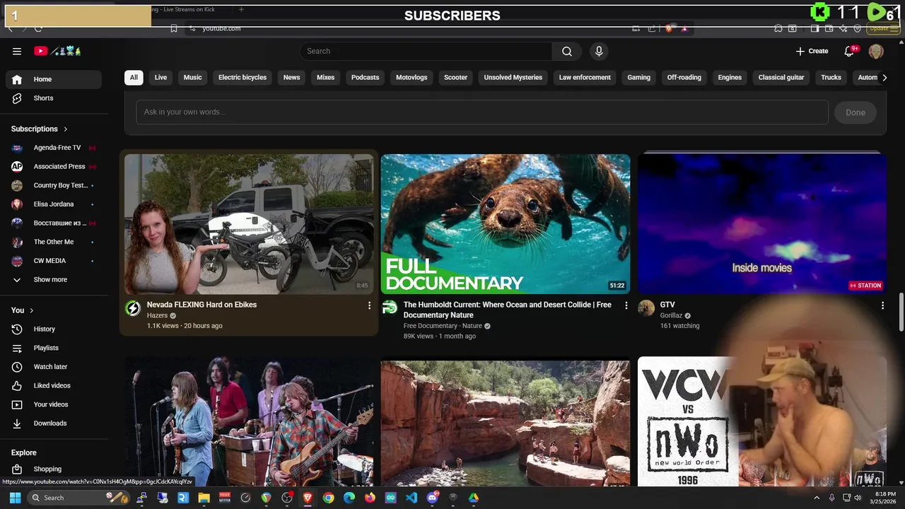Open the red rock canyon swimming hole thumbnail
This screenshot has height=509, width=905.
click(506, 423)
